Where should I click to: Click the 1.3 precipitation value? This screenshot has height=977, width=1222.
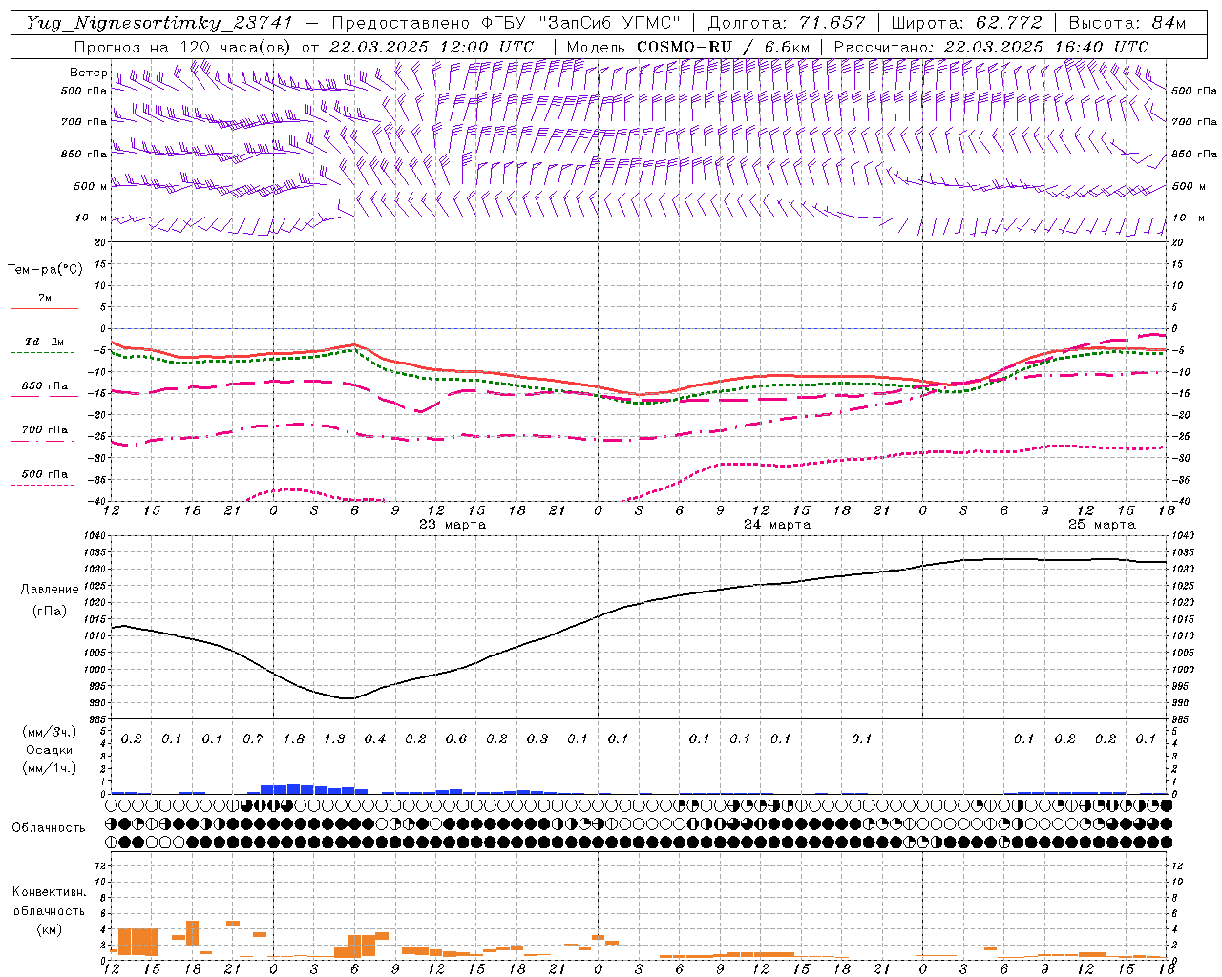tap(334, 739)
